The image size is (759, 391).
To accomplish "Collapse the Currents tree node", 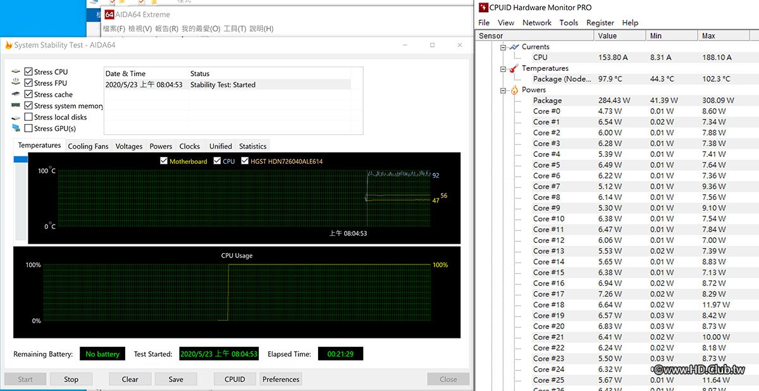I will point(503,47).
